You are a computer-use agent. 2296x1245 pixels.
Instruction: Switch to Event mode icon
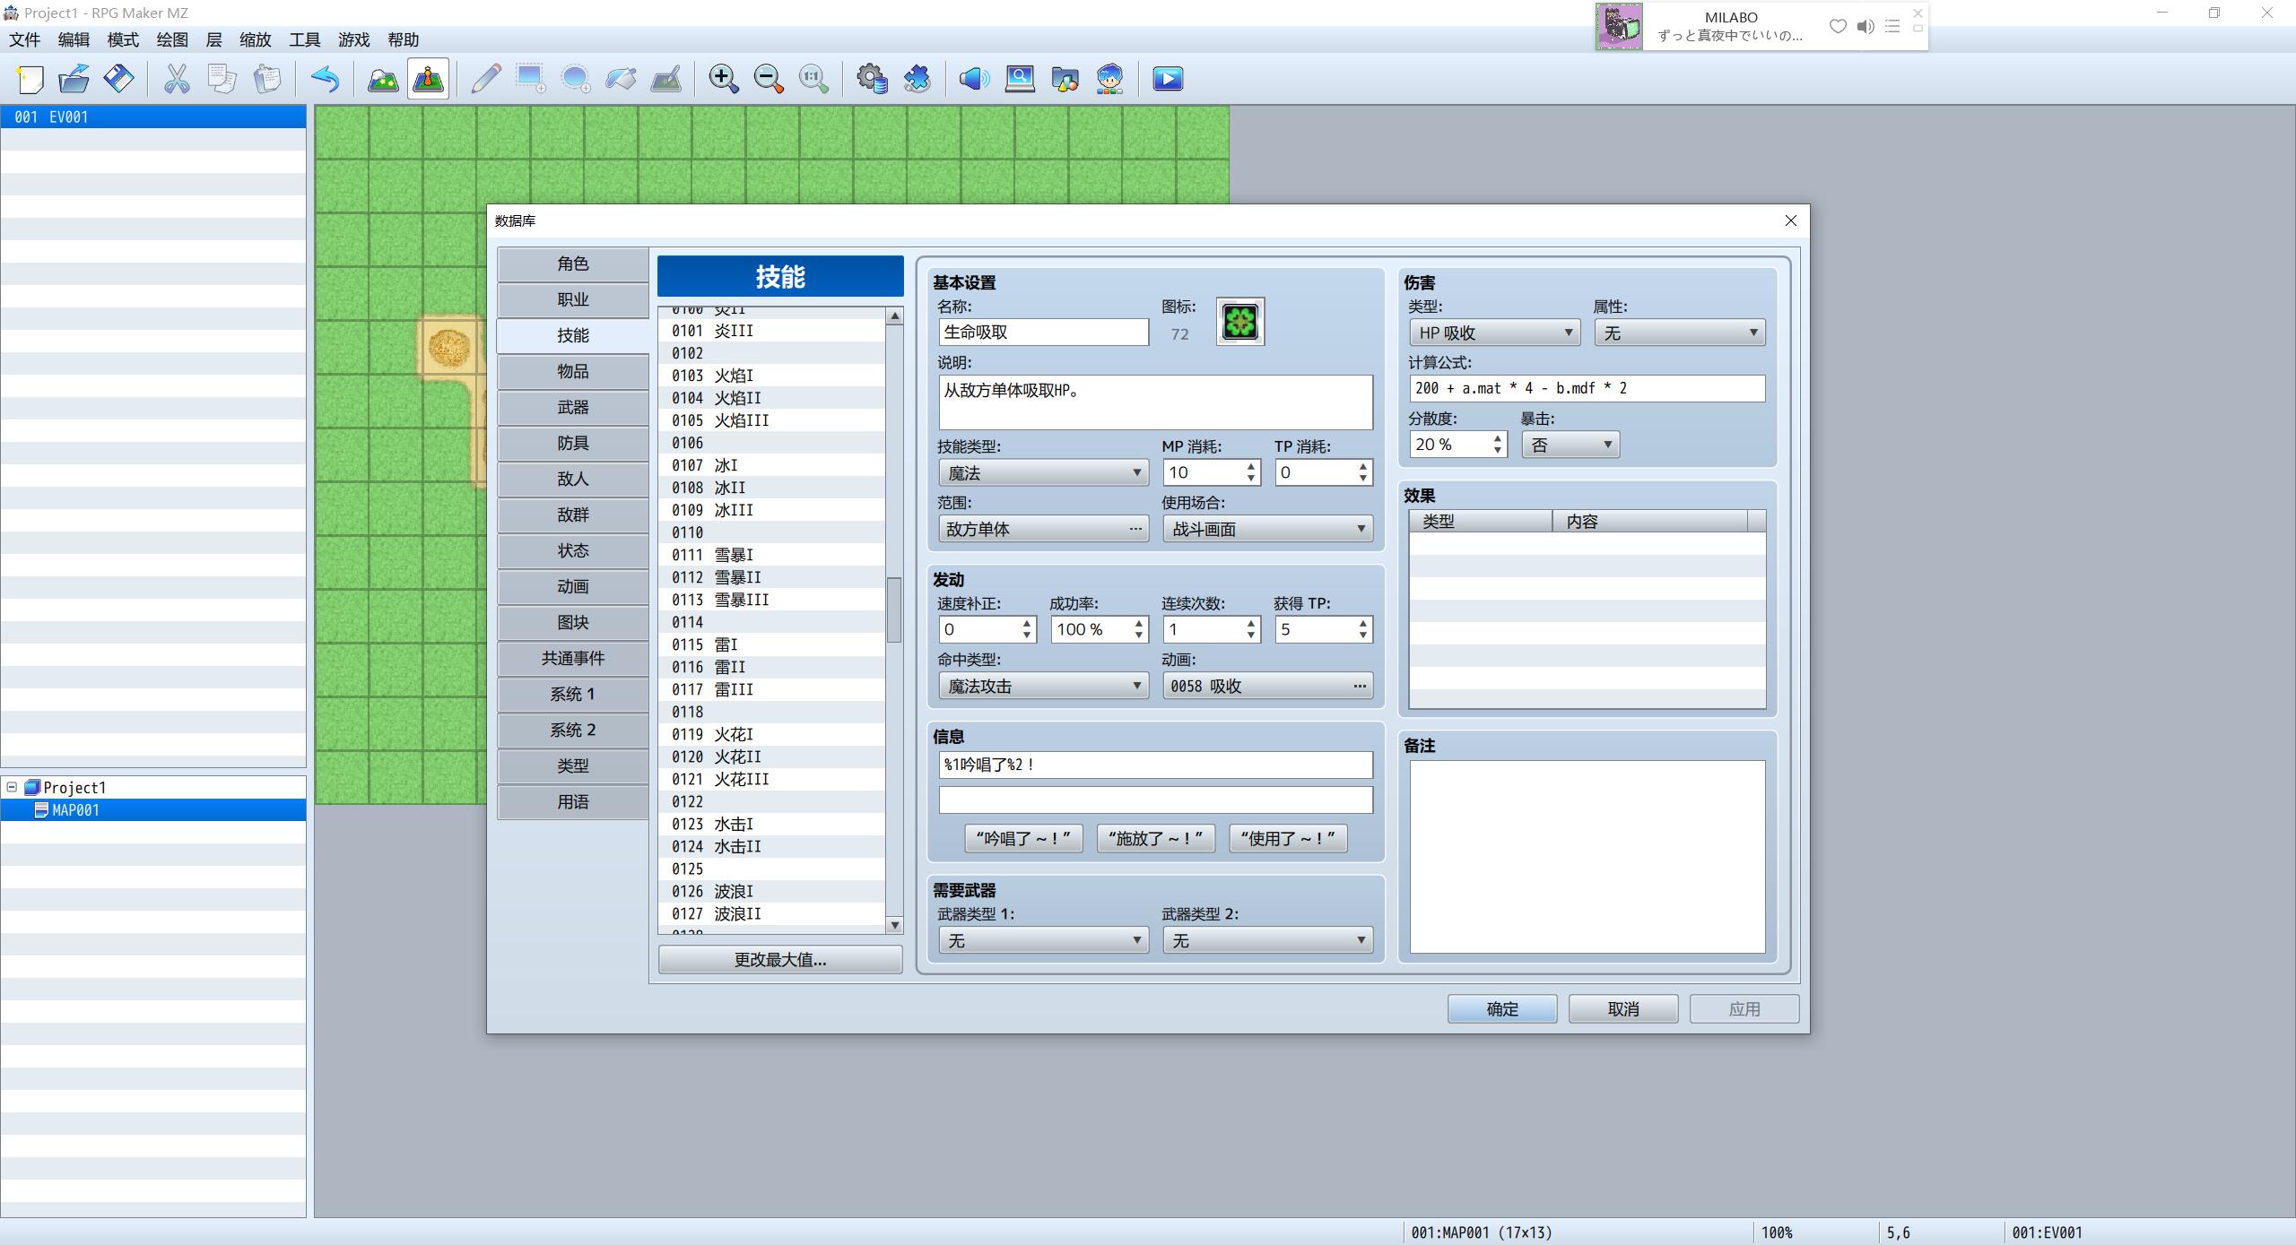click(x=428, y=79)
